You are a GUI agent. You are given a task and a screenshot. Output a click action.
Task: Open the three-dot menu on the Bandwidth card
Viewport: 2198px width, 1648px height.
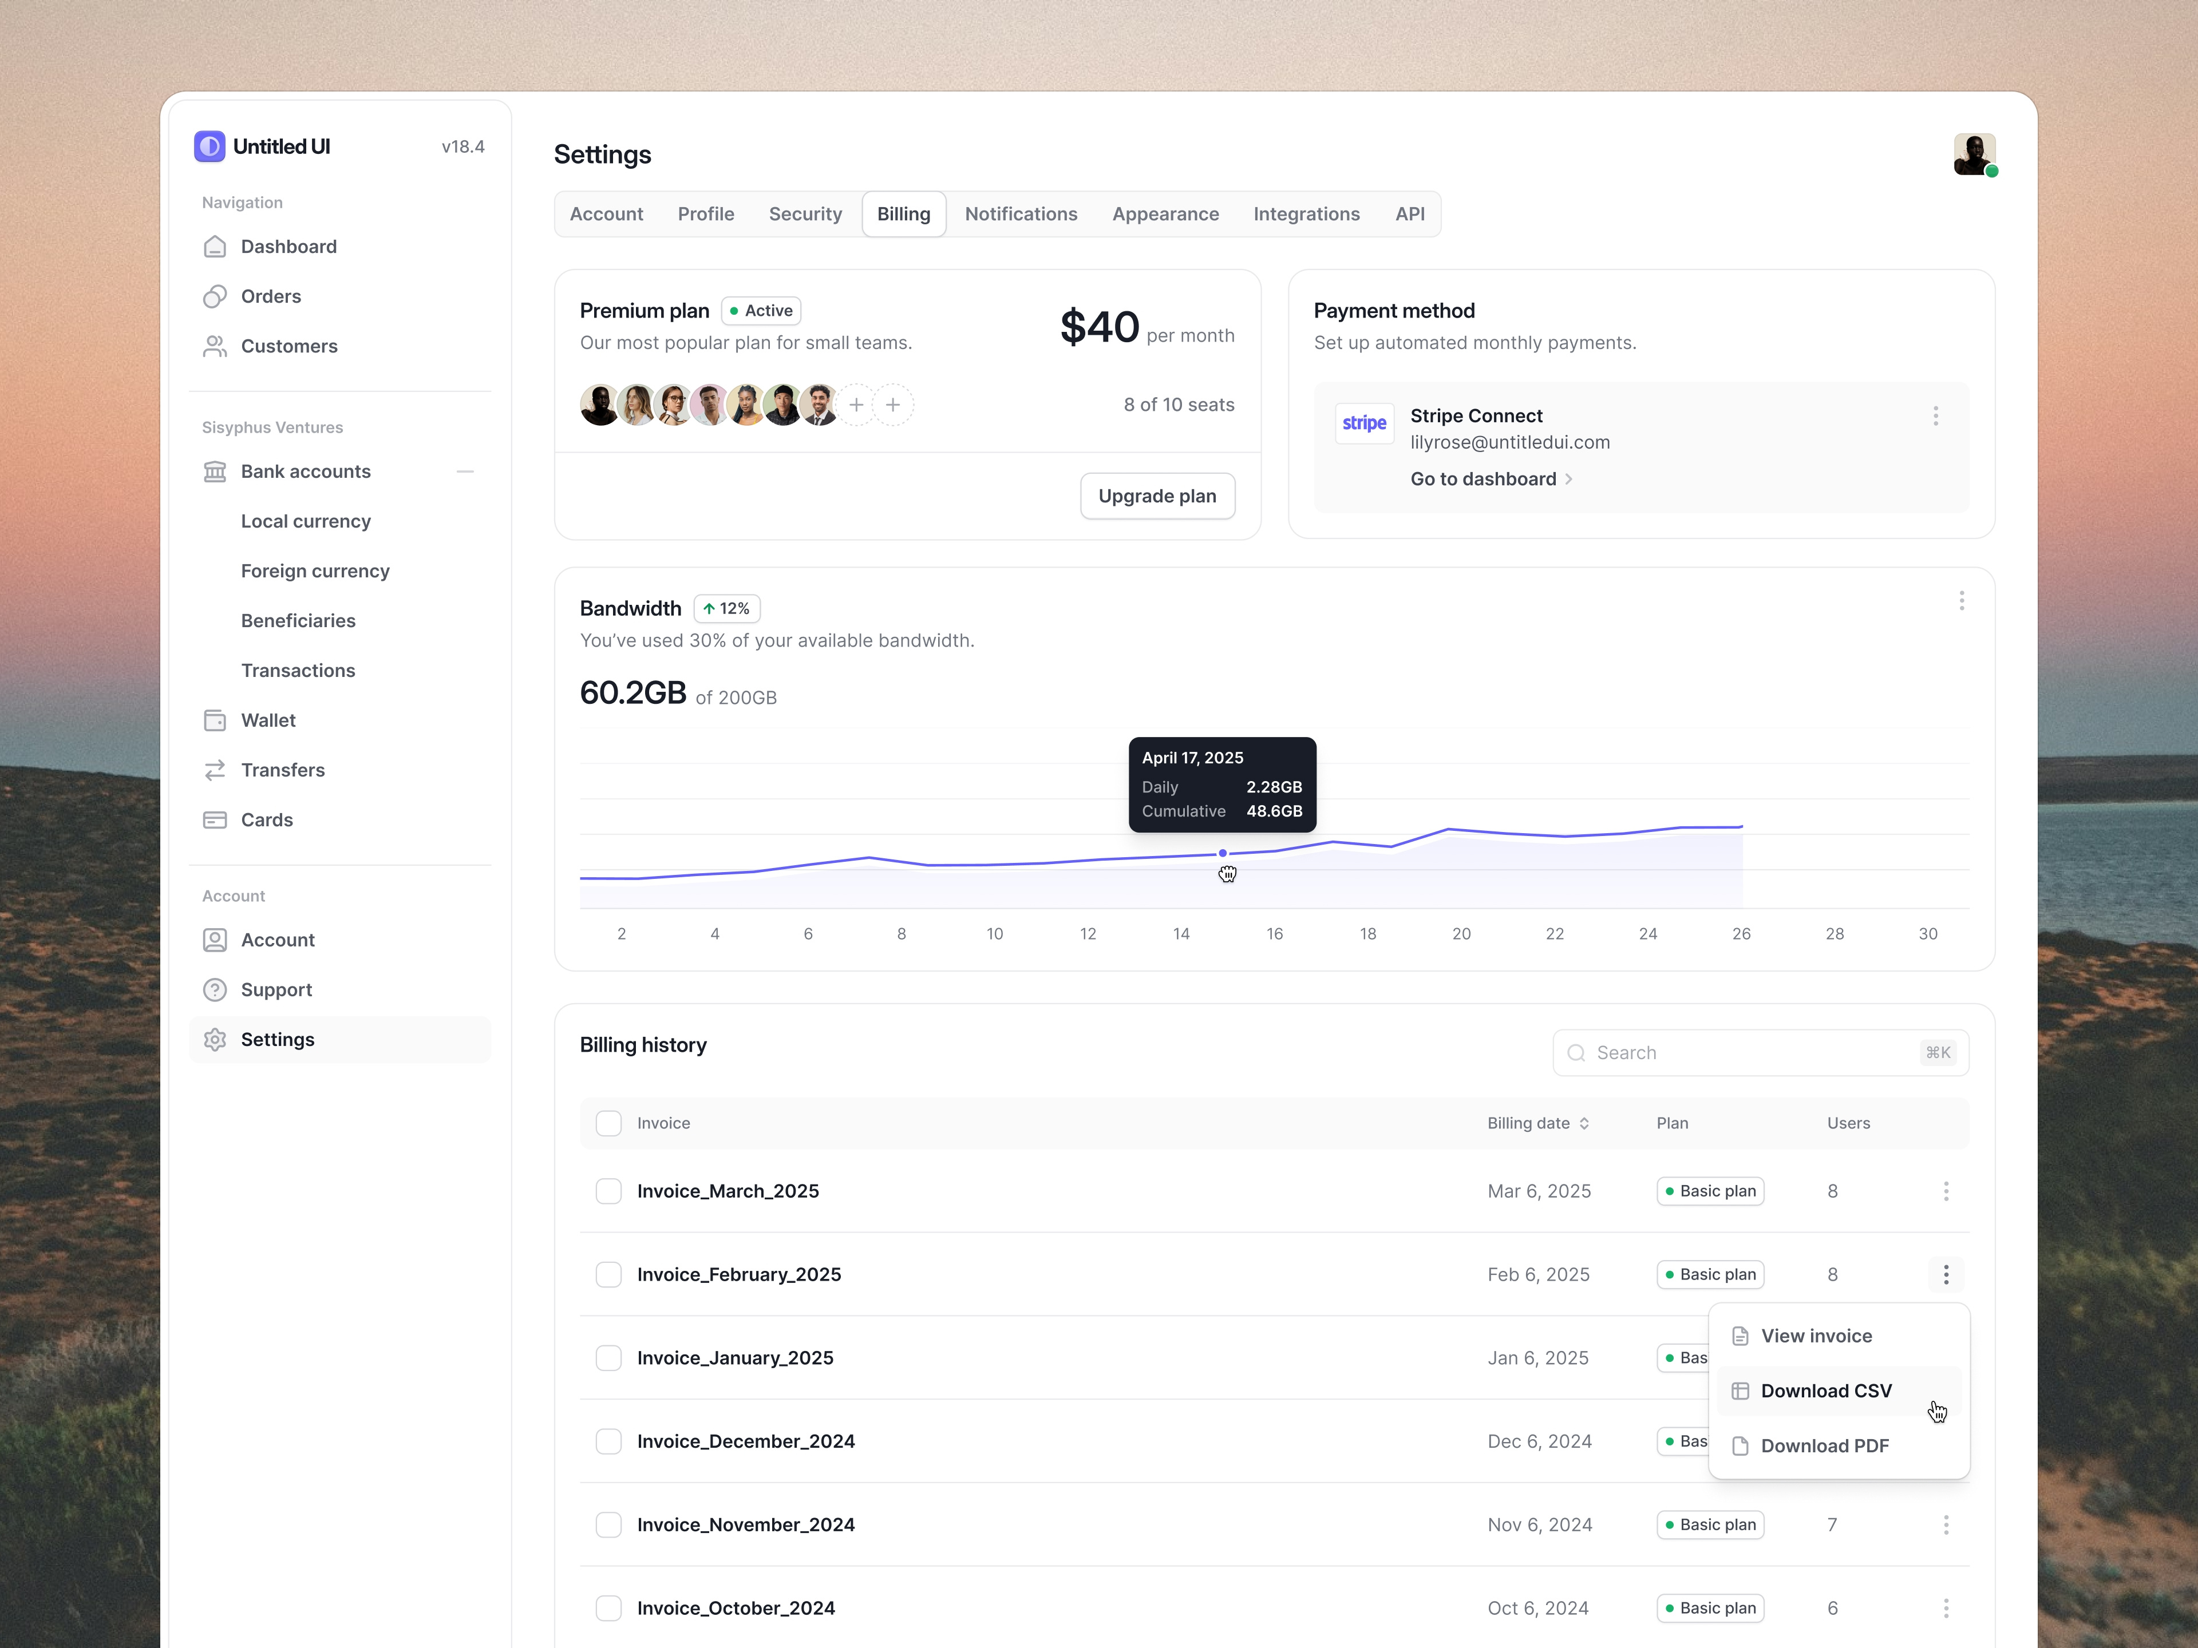[x=1962, y=601]
